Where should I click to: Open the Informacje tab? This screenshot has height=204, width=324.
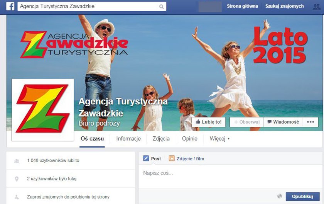[128, 139]
